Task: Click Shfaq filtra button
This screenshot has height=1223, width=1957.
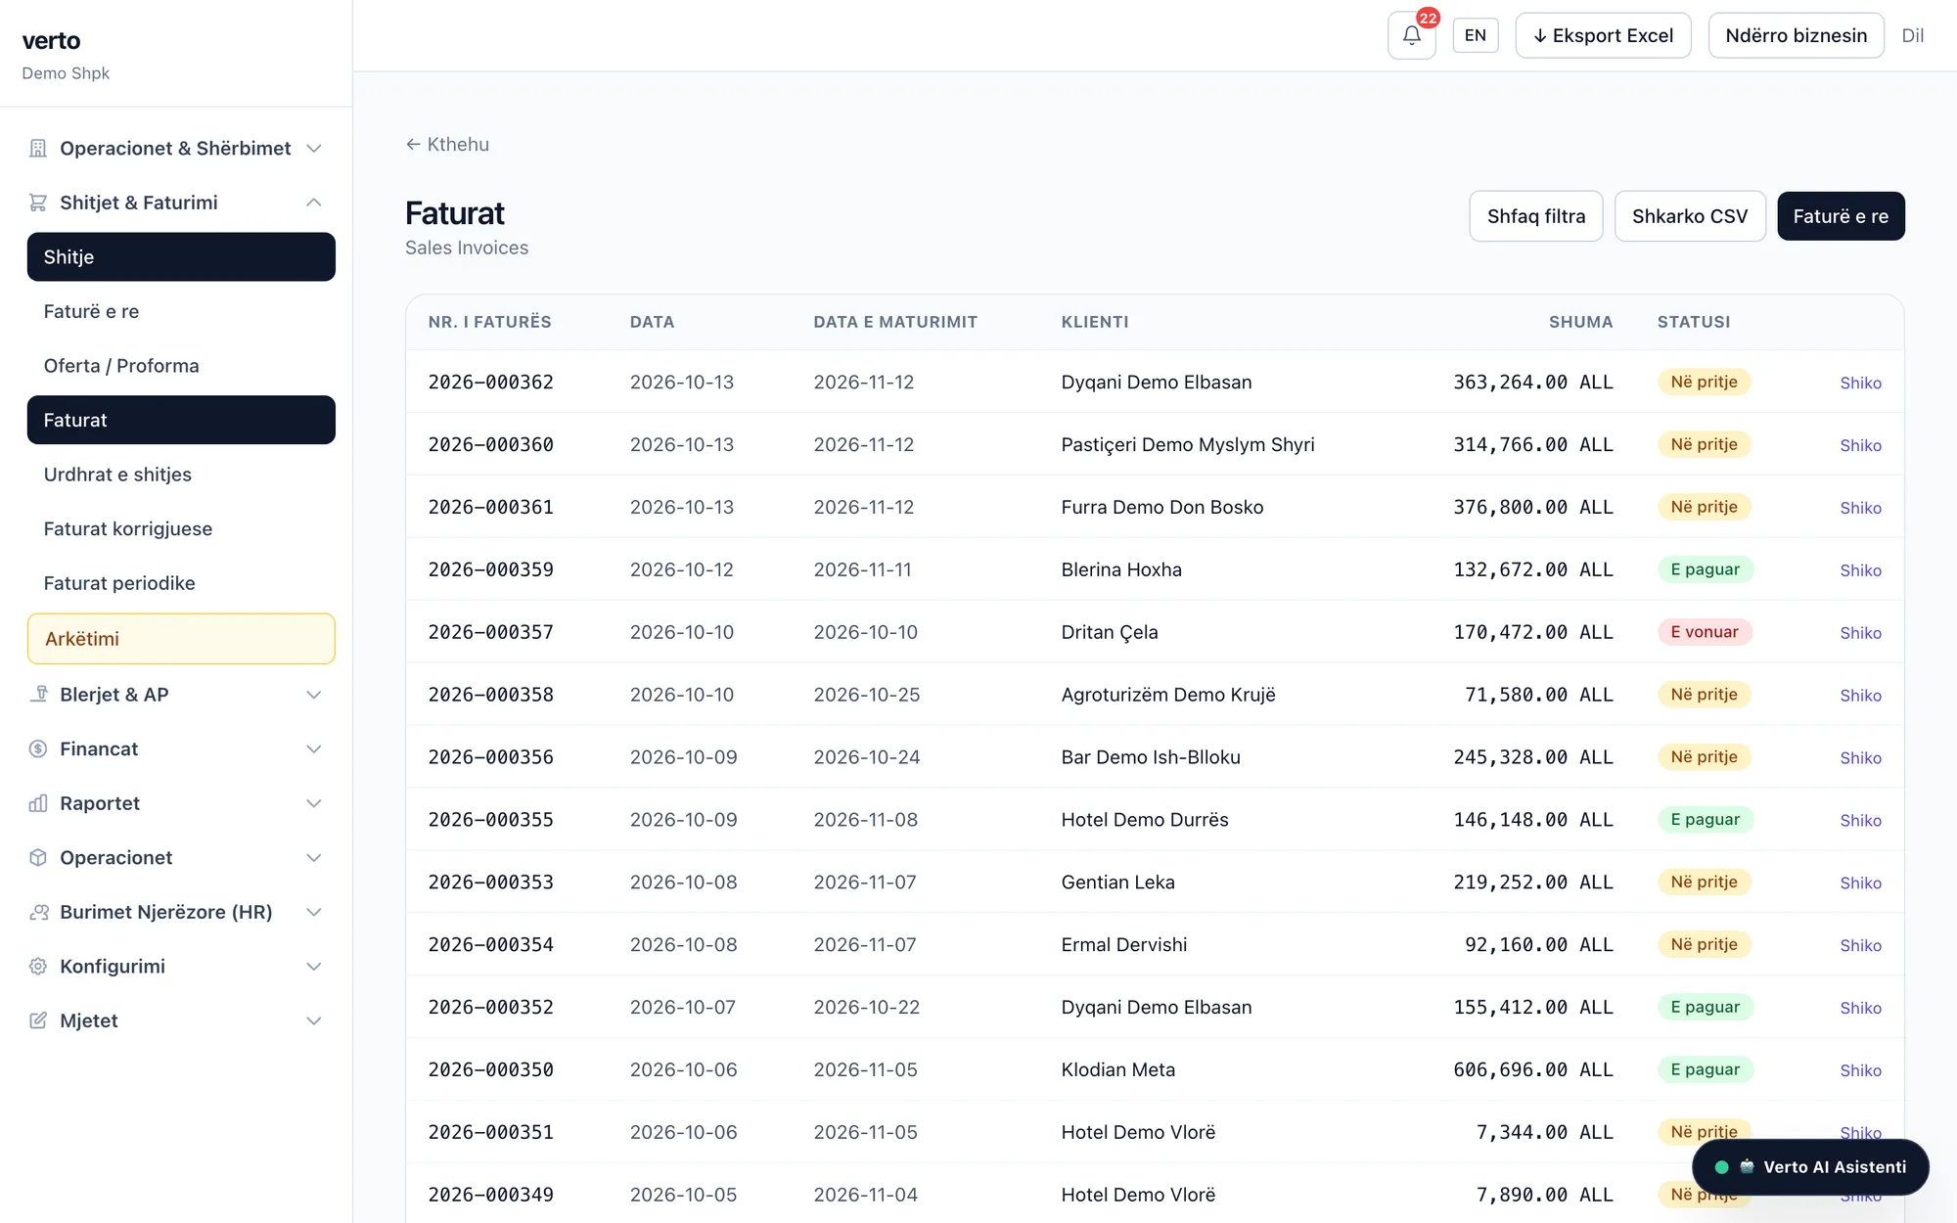Action: [1536, 216]
